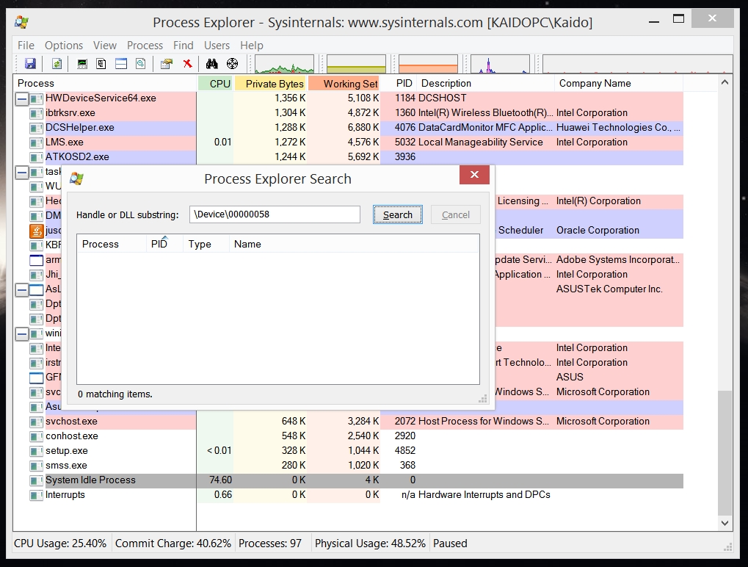This screenshot has width=748, height=567.
Task: Click the vertical scrollbar thumb of process list
Action: [725, 453]
